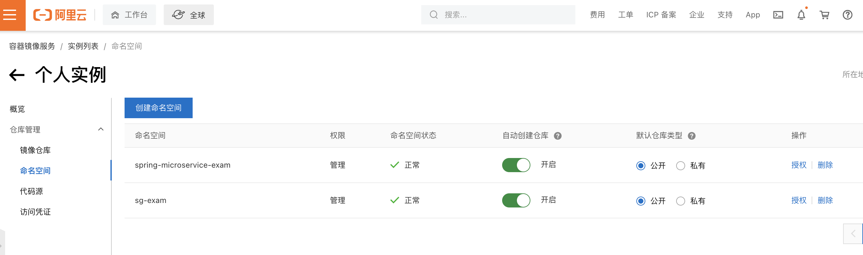The image size is (863, 255).
Task: Open the shopping cart icon
Action: [x=824, y=15]
